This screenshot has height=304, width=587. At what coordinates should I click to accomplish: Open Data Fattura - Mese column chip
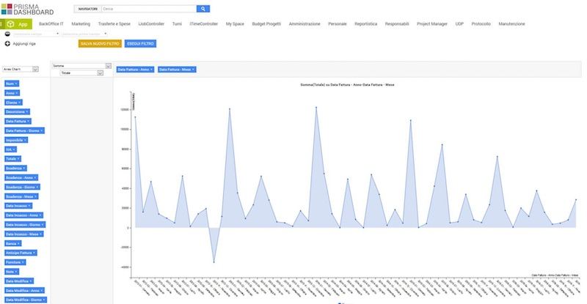177,70
